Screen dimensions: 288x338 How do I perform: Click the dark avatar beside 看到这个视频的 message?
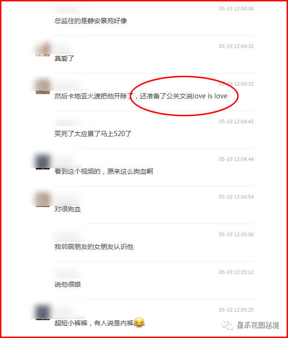pyautogui.click(x=43, y=162)
